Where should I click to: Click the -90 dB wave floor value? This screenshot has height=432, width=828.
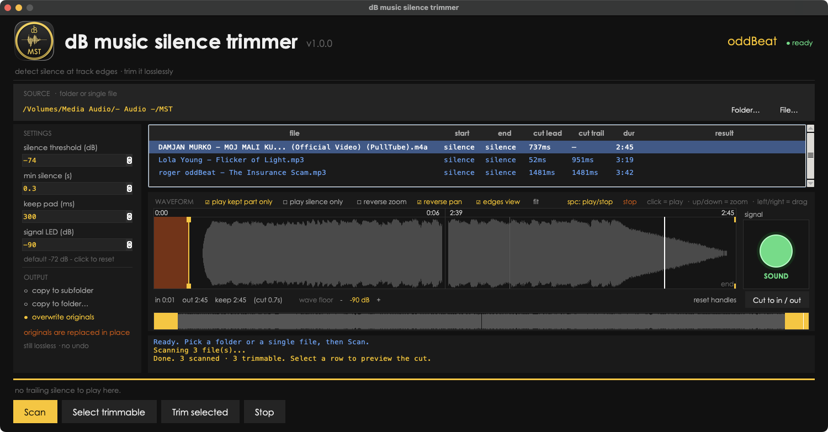point(359,300)
